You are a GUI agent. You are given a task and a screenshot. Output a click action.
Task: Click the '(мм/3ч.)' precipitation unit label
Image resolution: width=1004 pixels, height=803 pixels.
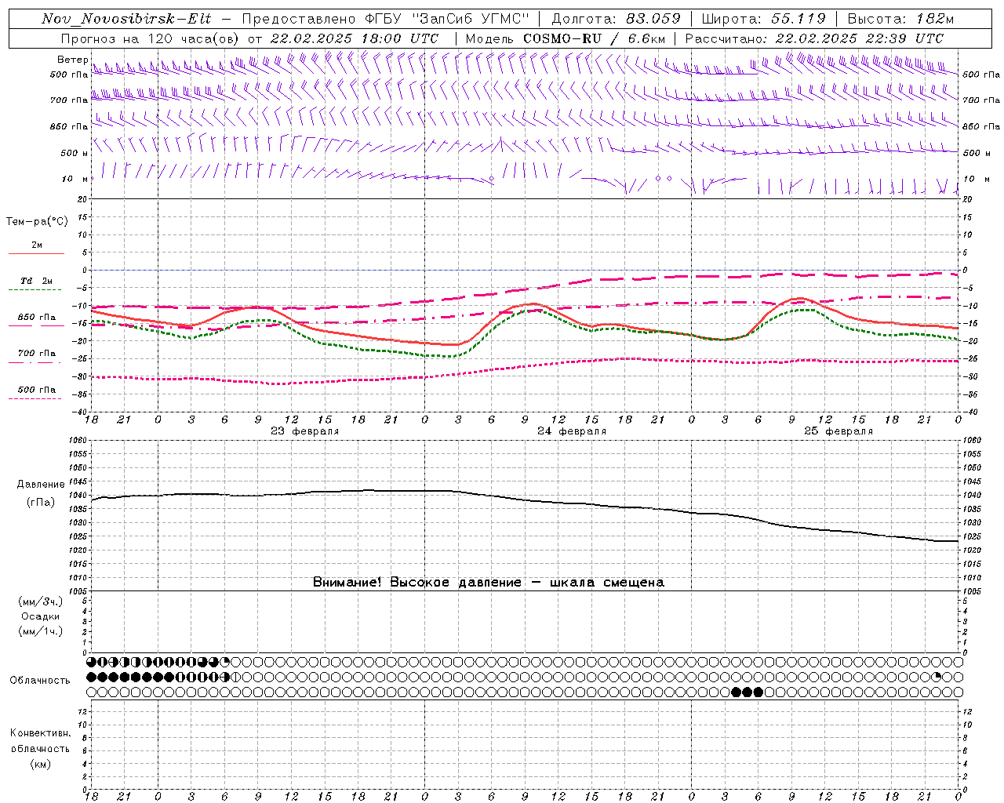(x=41, y=601)
